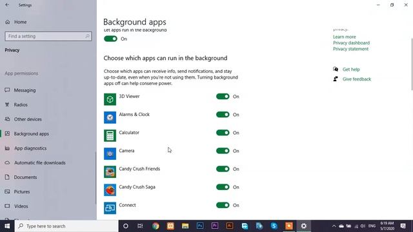Click the 3D Viewer app icon

110,99
